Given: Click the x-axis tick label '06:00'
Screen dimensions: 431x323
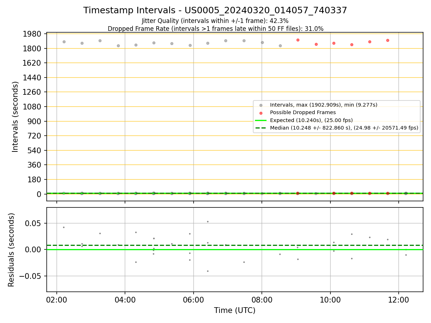Looking at the screenshot, I should coord(194,300).
